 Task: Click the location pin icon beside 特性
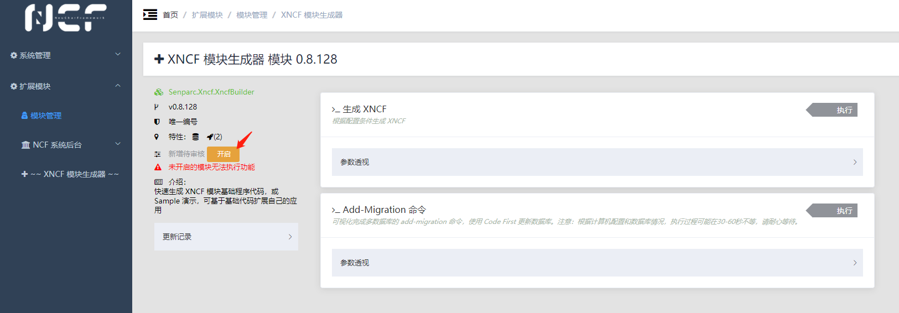click(157, 137)
